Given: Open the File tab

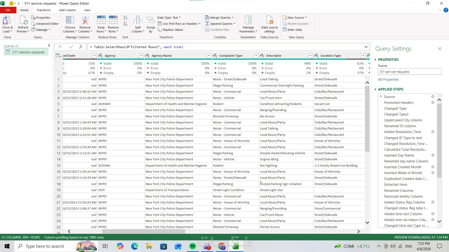Looking at the screenshot, I should (x=8, y=10).
